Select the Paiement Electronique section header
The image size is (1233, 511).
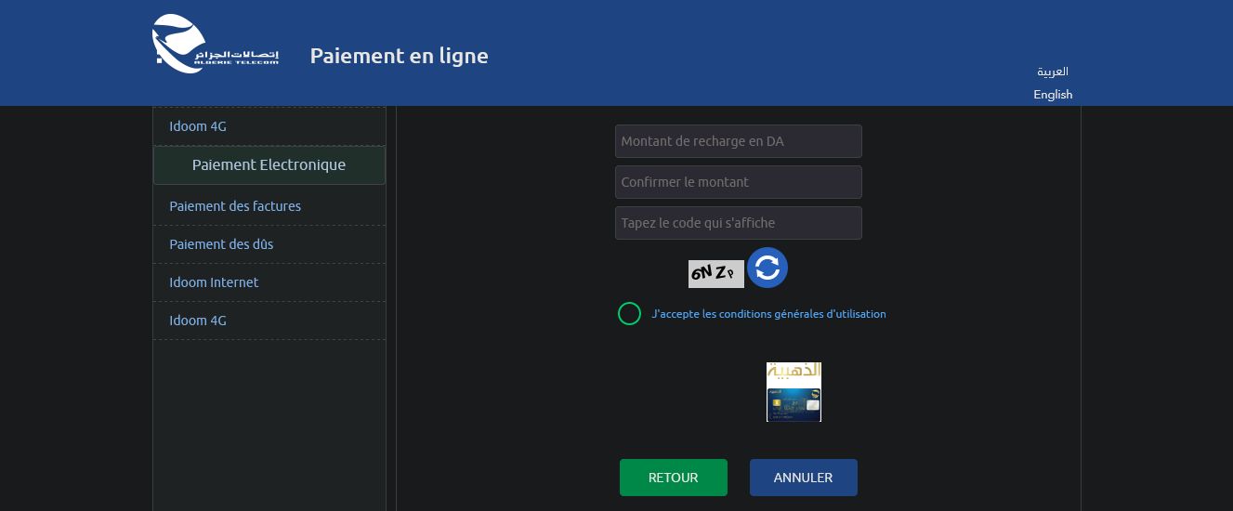pos(269,165)
